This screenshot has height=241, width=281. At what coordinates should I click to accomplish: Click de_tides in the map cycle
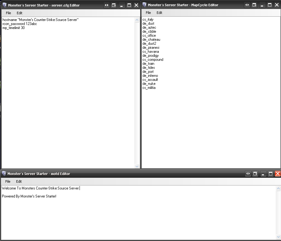[x=149, y=68]
